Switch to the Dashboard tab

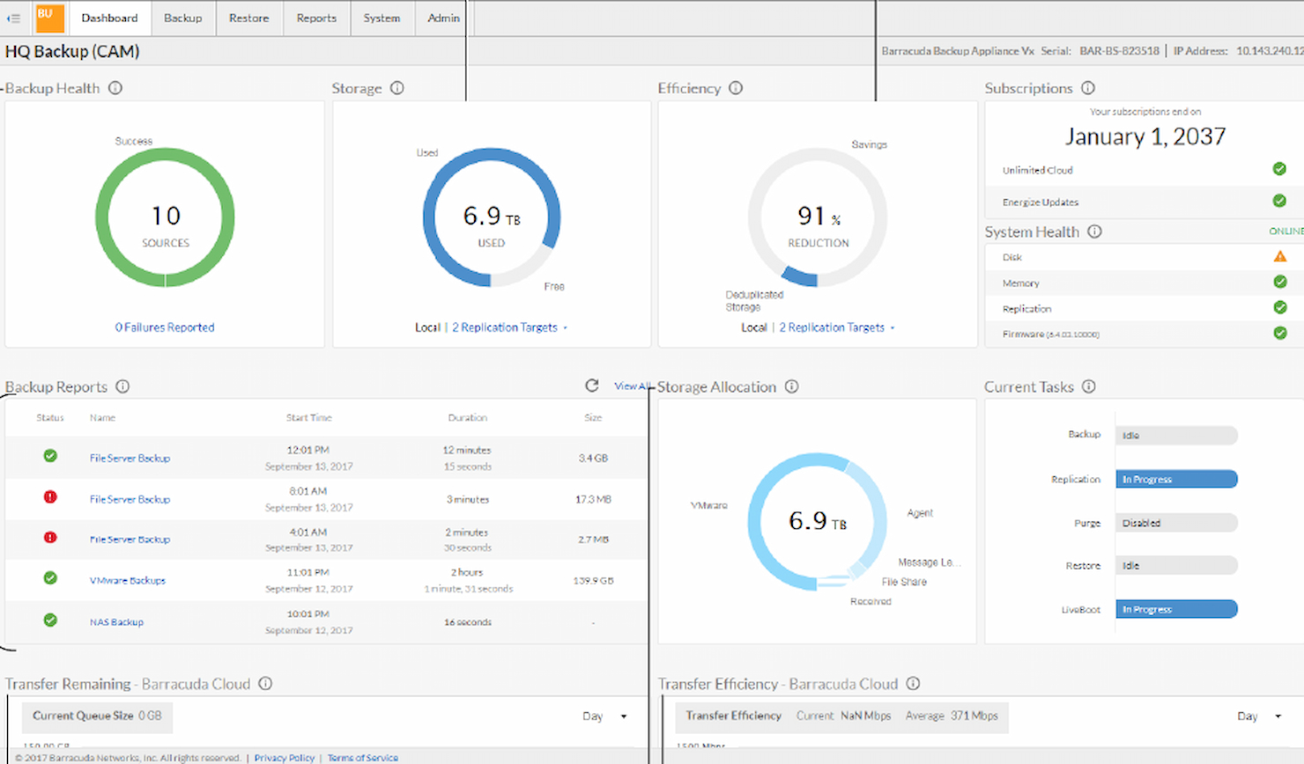click(x=109, y=18)
